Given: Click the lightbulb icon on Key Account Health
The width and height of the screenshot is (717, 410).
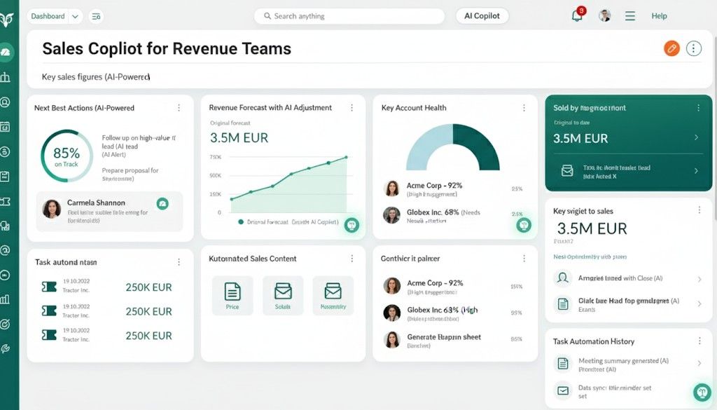Looking at the screenshot, I should click(x=523, y=224).
